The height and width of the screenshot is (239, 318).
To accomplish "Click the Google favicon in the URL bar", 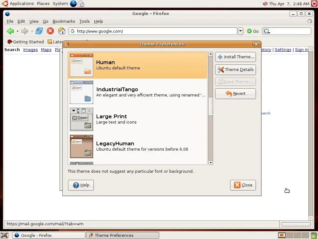I will pyautogui.click(x=73, y=31).
